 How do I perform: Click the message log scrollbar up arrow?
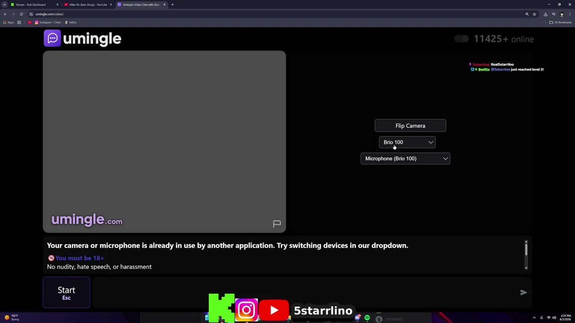point(526,242)
